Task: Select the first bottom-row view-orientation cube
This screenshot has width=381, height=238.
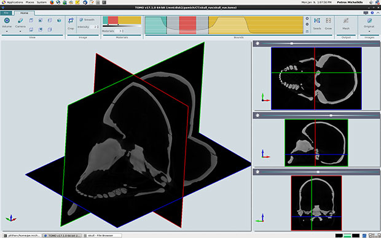Action: click(31, 29)
